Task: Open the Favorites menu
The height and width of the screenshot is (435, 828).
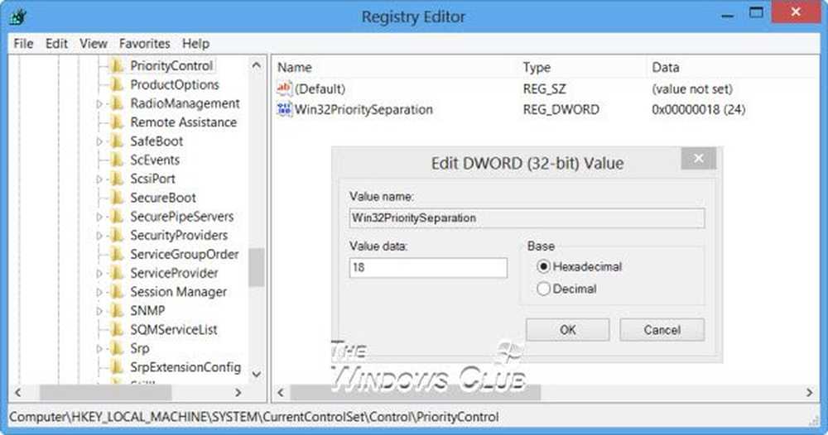Action: 144,43
